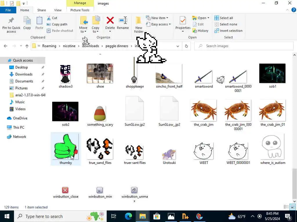Open address bar history dropdown
The height and width of the screenshot is (222, 297).
pos(178,46)
